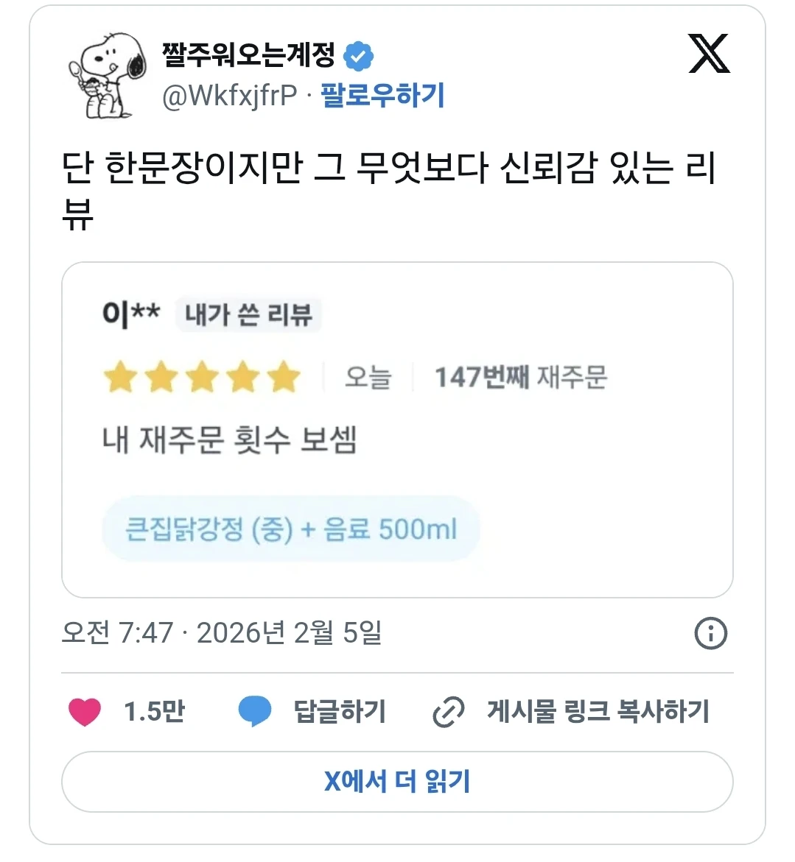Image resolution: width=795 pixels, height=862 pixels.
Task: Click the info circle icon
Action: pos(710,633)
